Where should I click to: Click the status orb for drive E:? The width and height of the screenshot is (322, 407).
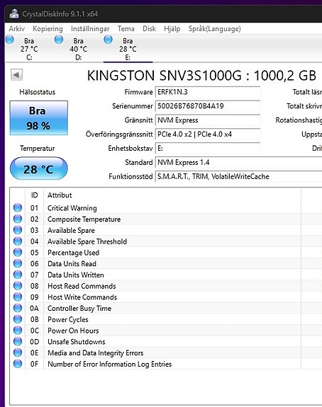(108, 40)
